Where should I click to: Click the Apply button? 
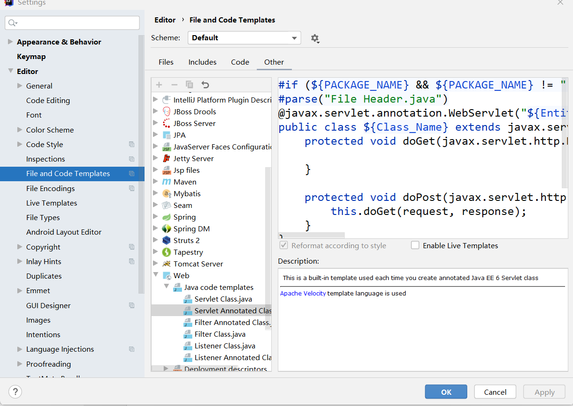[544, 392]
